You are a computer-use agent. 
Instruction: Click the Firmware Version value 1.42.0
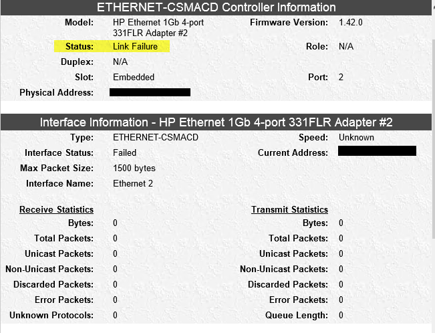pyautogui.click(x=350, y=22)
